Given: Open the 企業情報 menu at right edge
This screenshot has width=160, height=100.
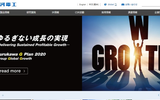Looking at the screenshot, I should tap(157, 12).
